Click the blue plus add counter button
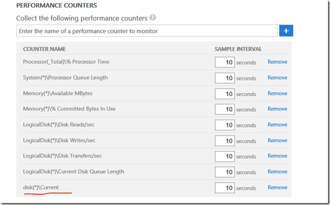Screen dimensions: 330x205 pos(286,31)
